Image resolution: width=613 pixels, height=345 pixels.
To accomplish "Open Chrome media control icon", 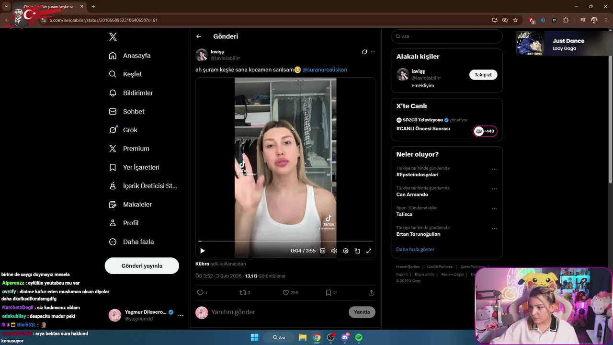I will click(583, 20).
